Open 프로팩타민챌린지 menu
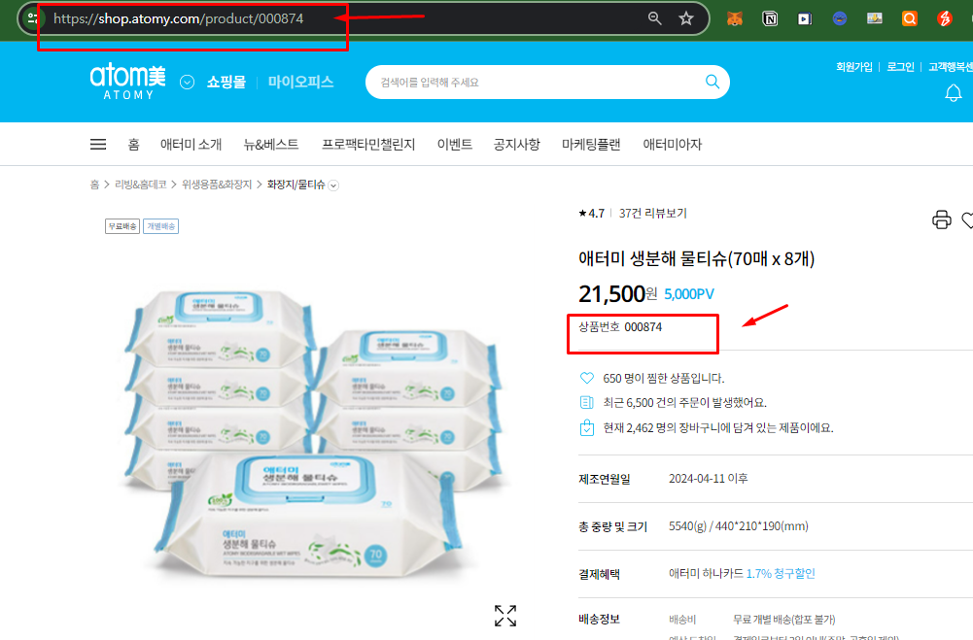973x640 pixels. 368,145
